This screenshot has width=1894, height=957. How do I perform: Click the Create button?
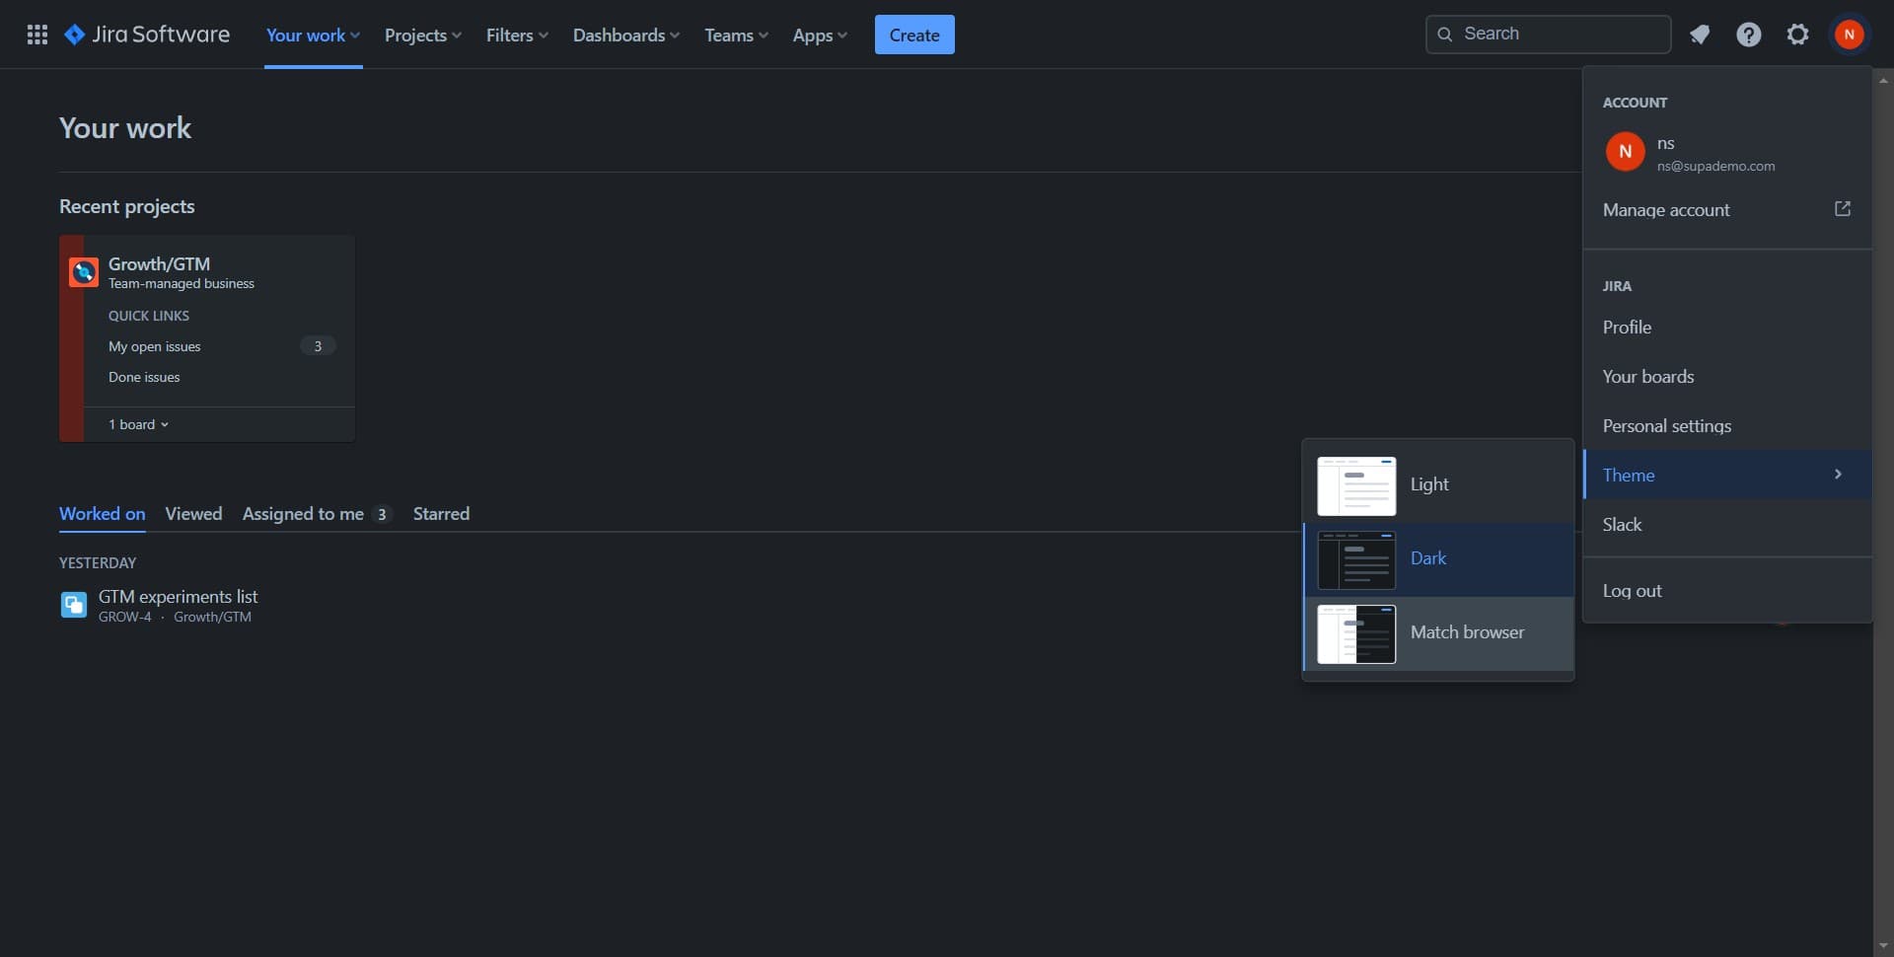pos(913,34)
